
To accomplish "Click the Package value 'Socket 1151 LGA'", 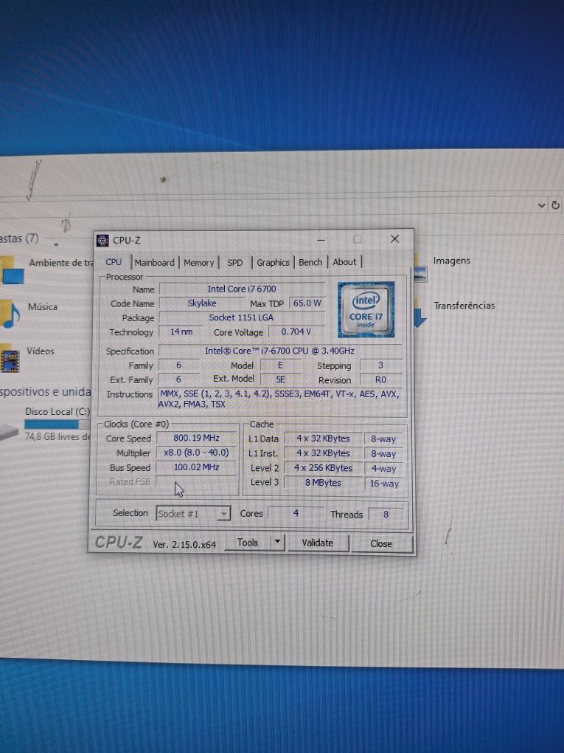I will click(242, 317).
